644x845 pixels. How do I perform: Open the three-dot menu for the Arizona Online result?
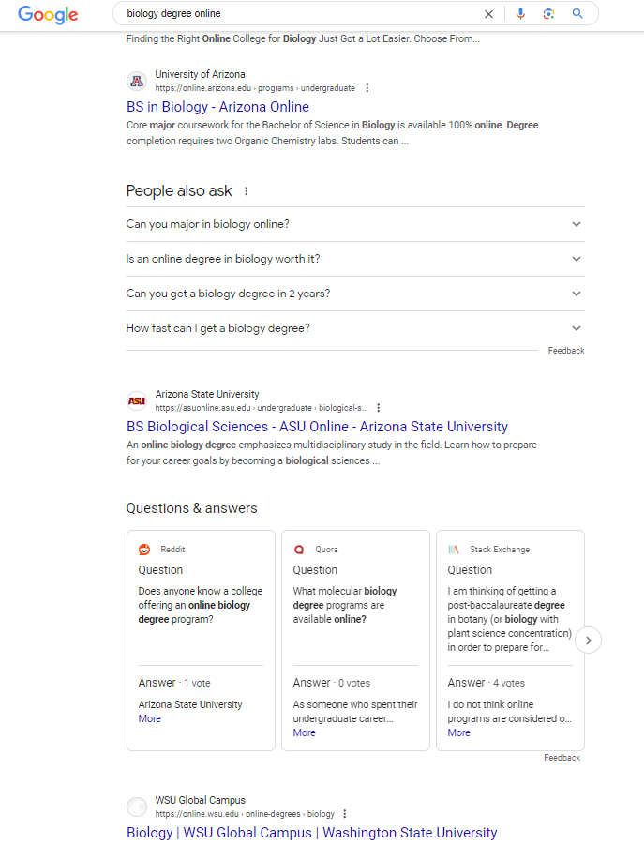pyautogui.click(x=367, y=87)
